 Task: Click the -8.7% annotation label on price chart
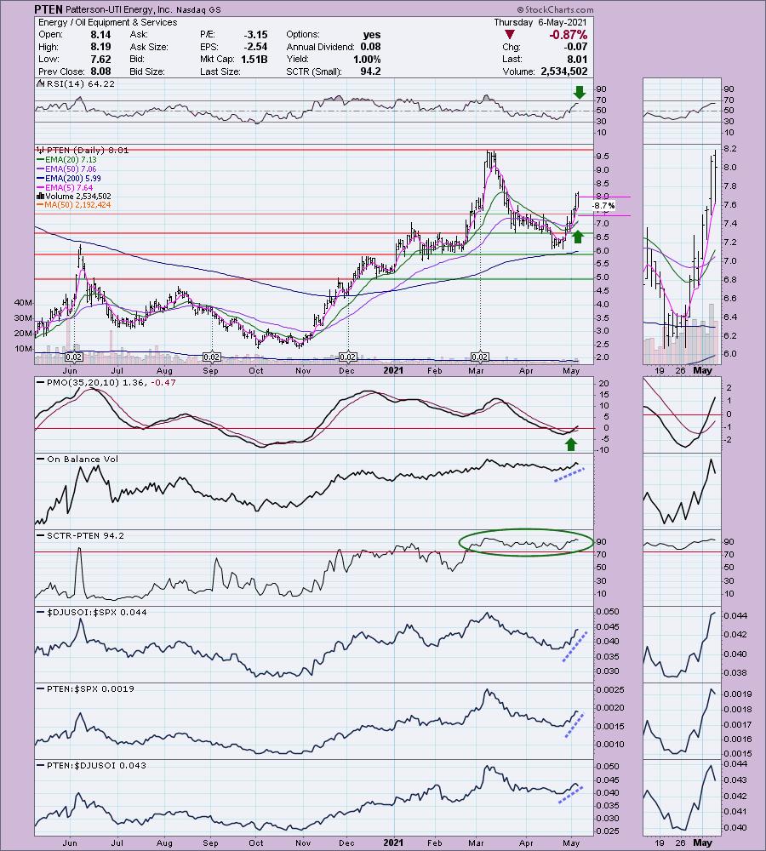tap(603, 206)
